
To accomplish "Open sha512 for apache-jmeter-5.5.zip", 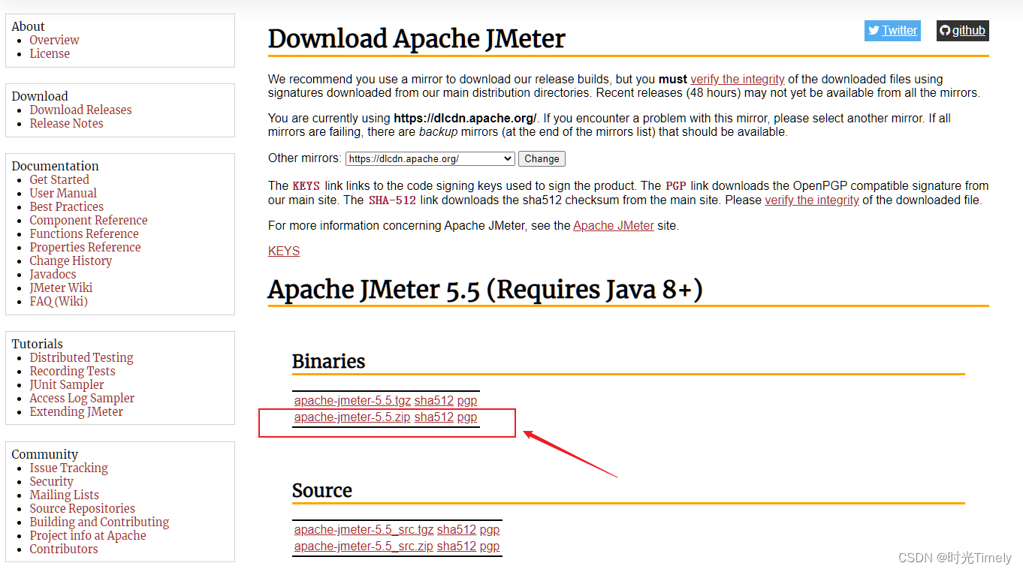I will [x=434, y=417].
